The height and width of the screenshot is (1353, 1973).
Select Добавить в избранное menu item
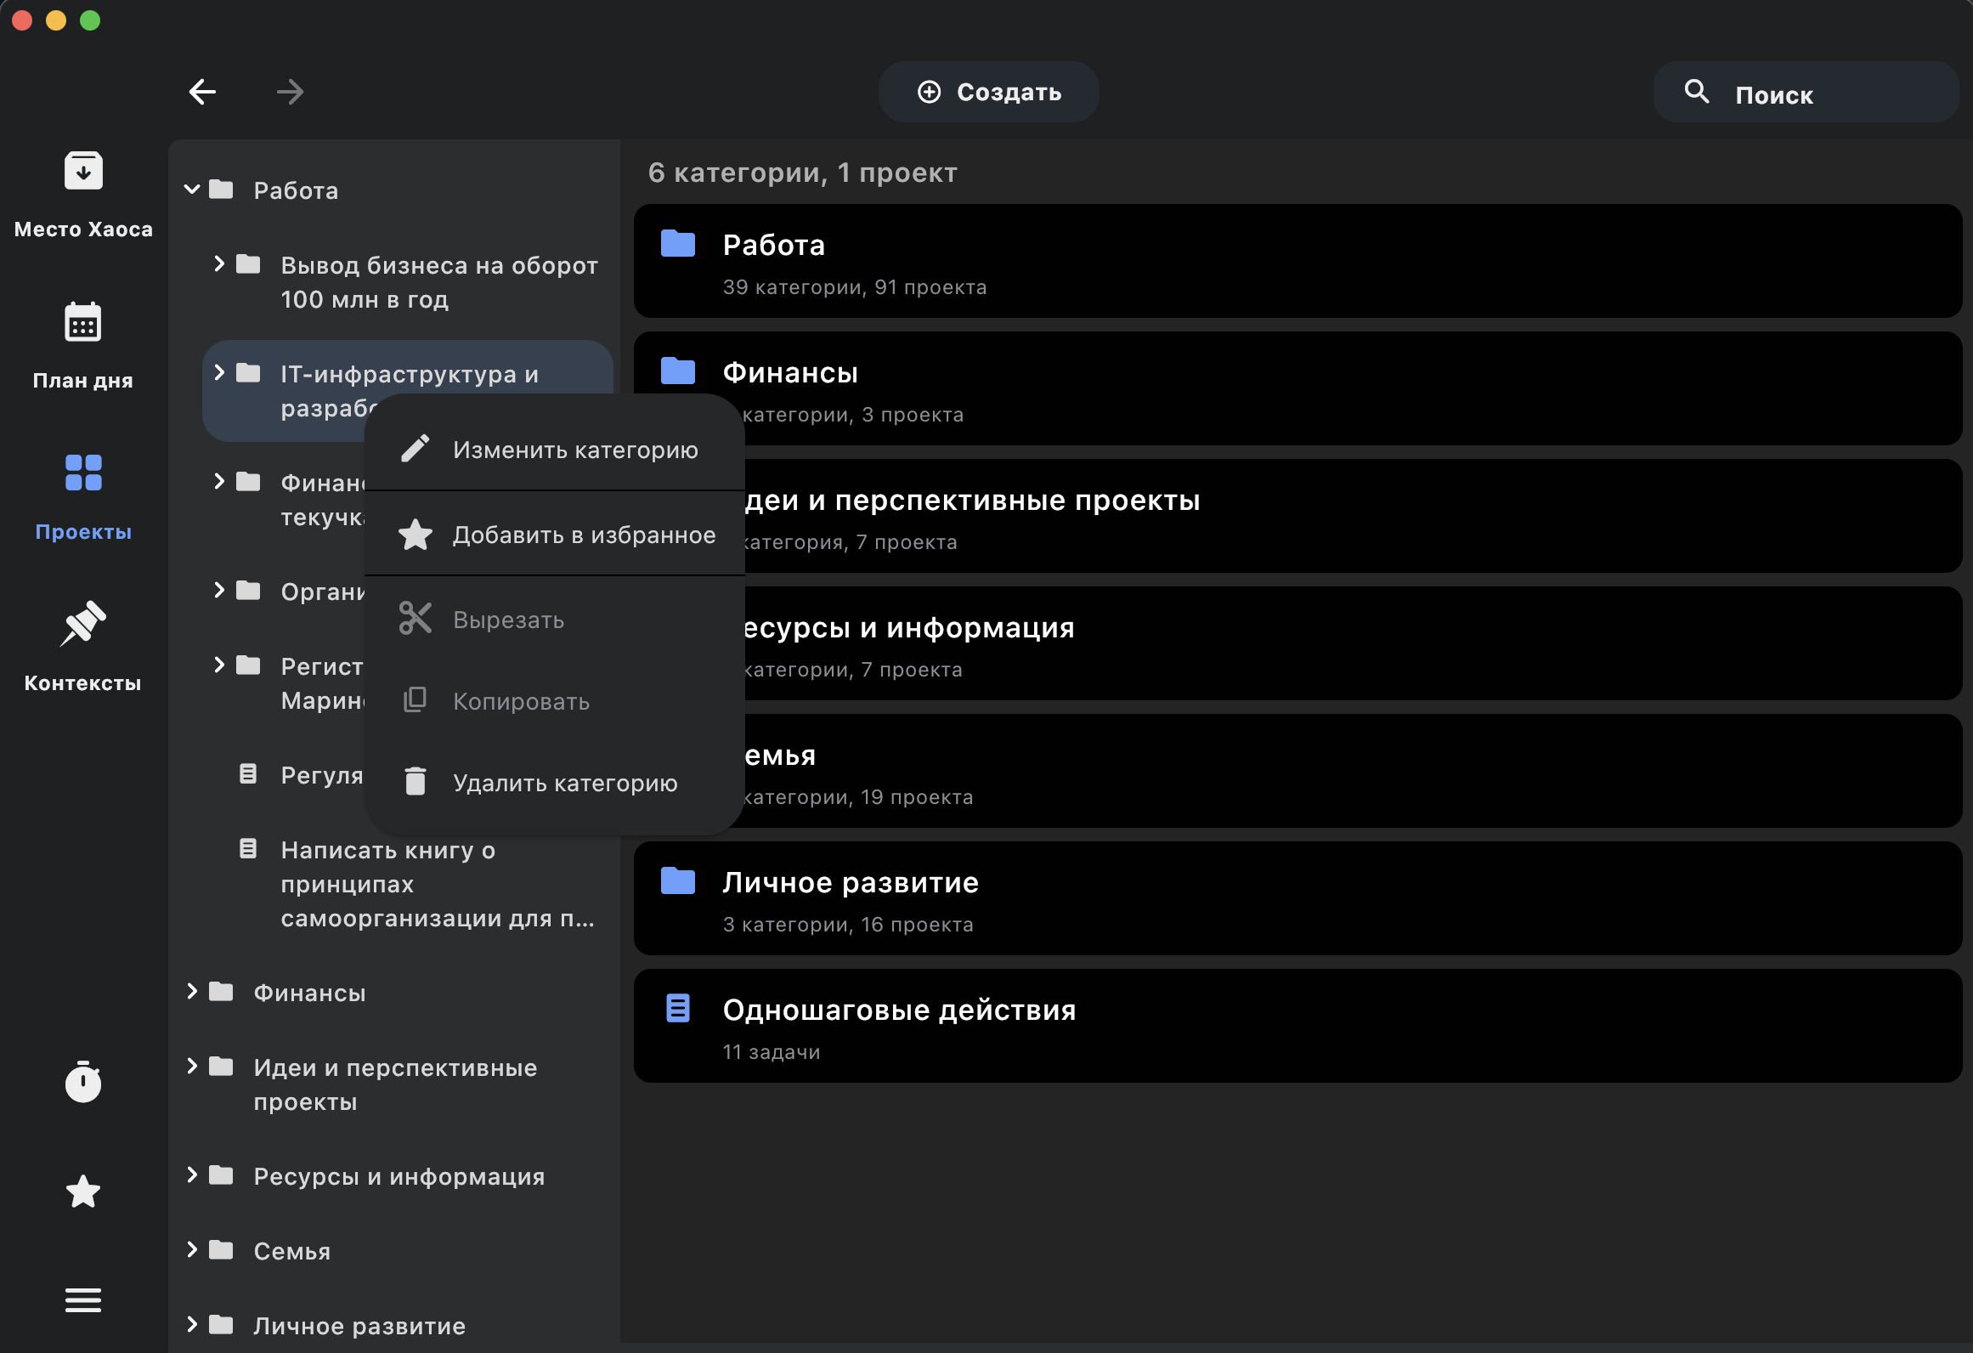tap(583, 535)
